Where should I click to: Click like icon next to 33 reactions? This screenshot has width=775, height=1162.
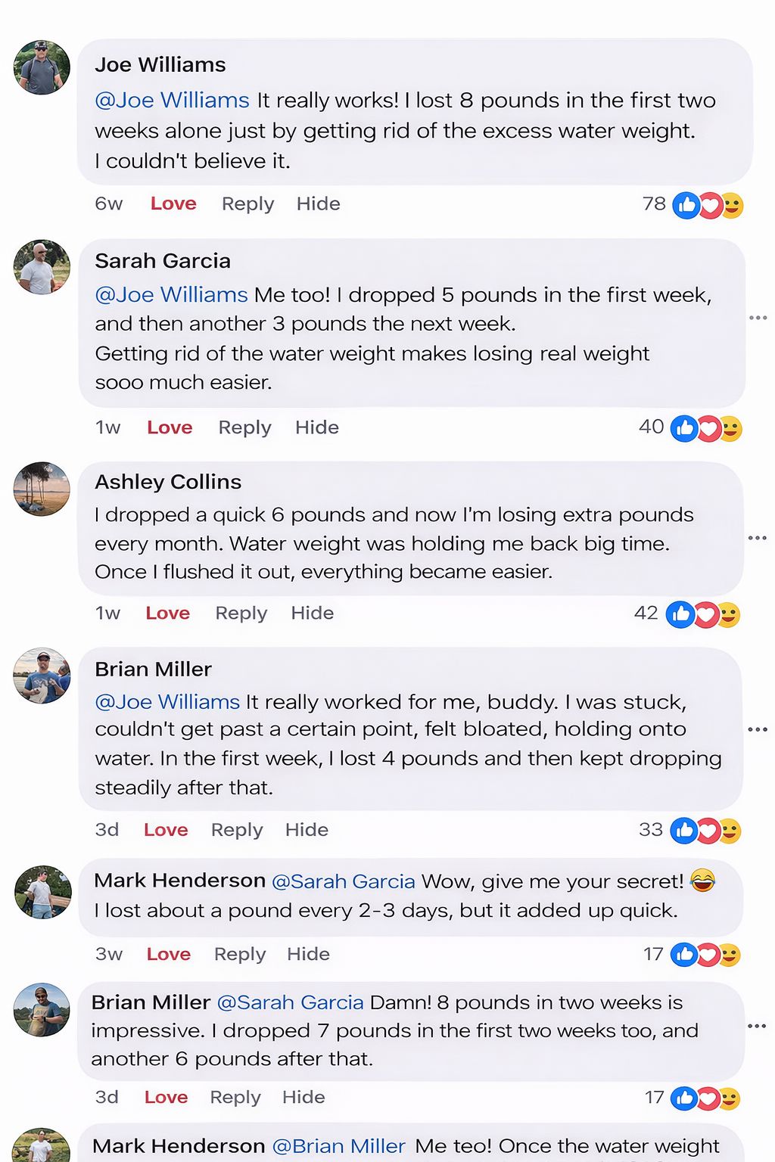[x=684, y=831]
